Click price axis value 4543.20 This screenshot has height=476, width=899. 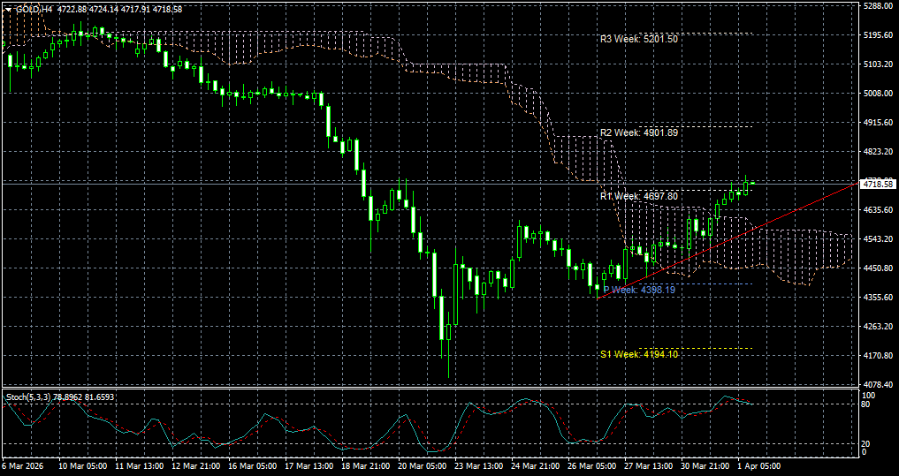pos(879,238)
